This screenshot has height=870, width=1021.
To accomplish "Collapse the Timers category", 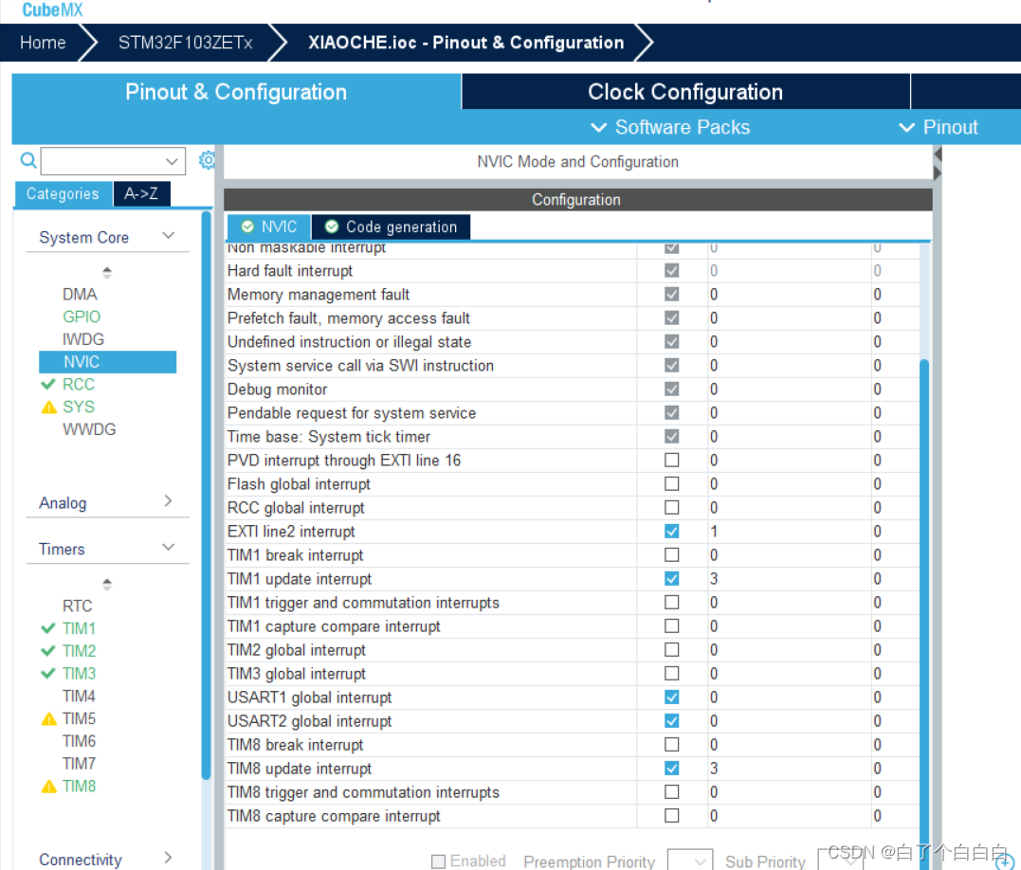I will [x=168, y=547].
